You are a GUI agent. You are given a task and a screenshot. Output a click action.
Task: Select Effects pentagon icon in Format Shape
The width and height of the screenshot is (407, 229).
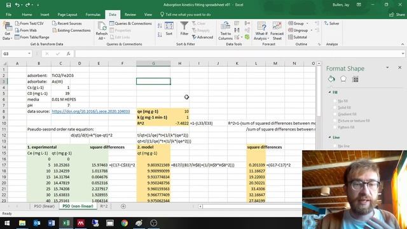[343, 79]
